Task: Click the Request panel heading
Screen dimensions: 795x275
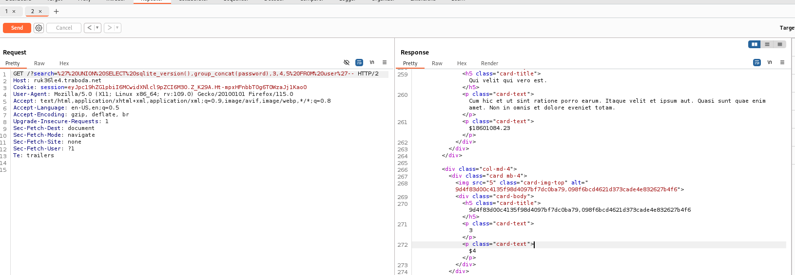Action: [x=15, y=52]
